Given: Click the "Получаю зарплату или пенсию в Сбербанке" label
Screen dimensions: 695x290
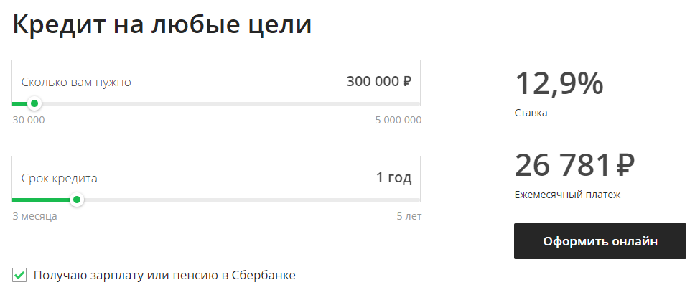Looking at the screenshot, I should coord(164,274).
